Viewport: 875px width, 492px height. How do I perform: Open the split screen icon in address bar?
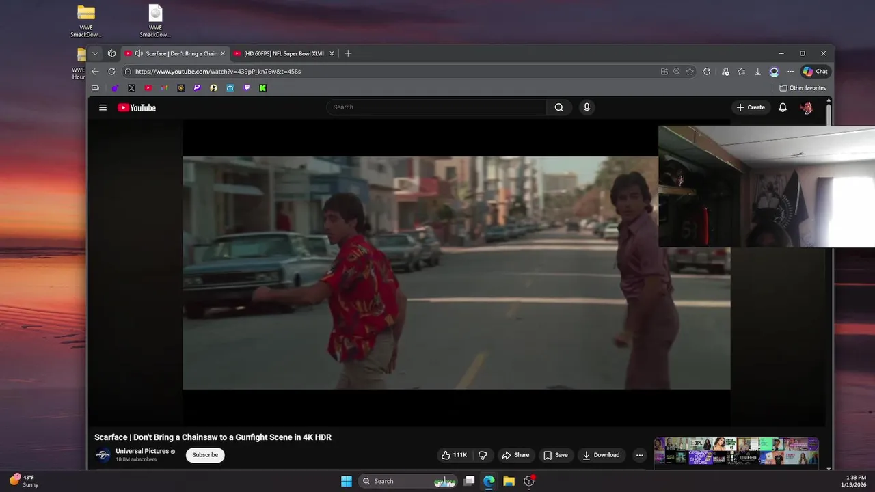coord(664,71)
